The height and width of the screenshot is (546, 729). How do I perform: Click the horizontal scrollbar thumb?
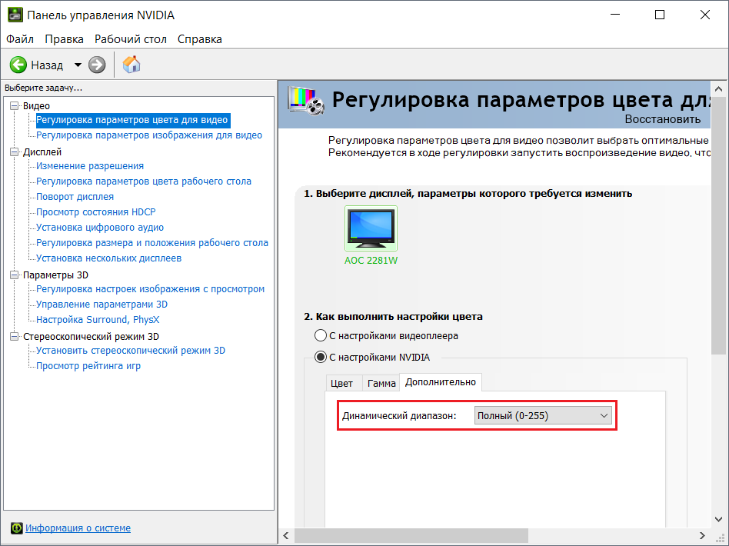tap(411, 535)
